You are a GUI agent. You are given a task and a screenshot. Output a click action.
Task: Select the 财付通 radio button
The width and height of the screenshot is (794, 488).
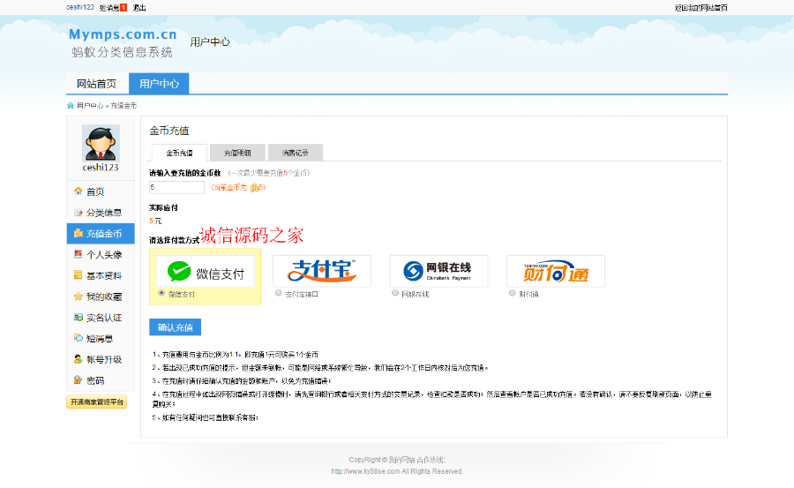pos(513,293)
